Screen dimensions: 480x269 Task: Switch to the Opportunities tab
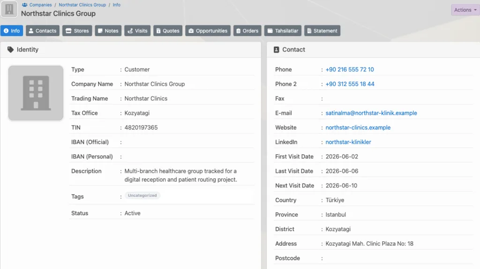pos(208,30)
